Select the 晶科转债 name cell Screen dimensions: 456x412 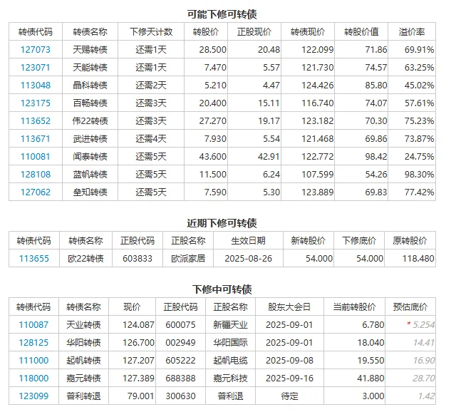[90, 86]
